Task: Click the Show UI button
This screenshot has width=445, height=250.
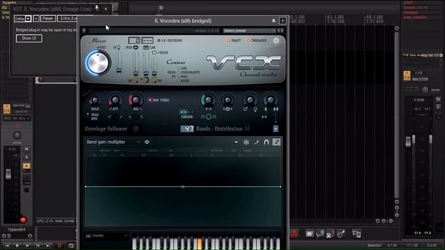Action: 29,38
